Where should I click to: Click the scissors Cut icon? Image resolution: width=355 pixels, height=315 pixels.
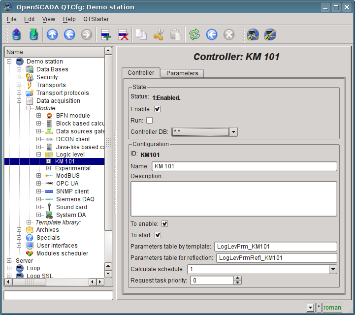click(x=158, y=34)
